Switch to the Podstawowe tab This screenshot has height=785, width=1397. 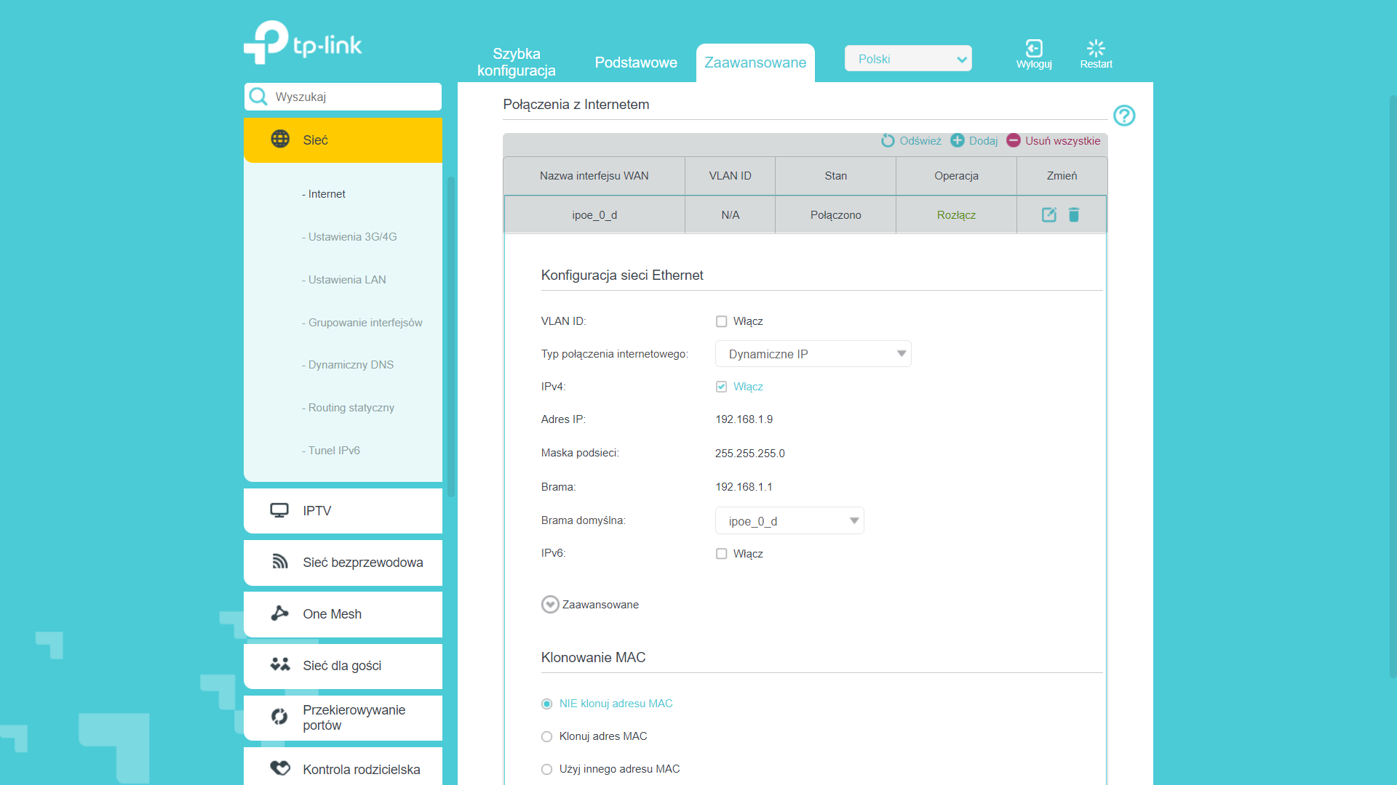pos(636,63)
